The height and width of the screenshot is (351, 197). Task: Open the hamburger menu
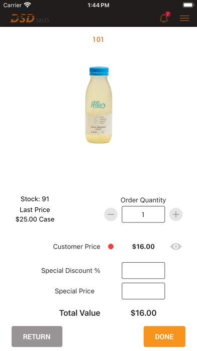click(184, 18)
